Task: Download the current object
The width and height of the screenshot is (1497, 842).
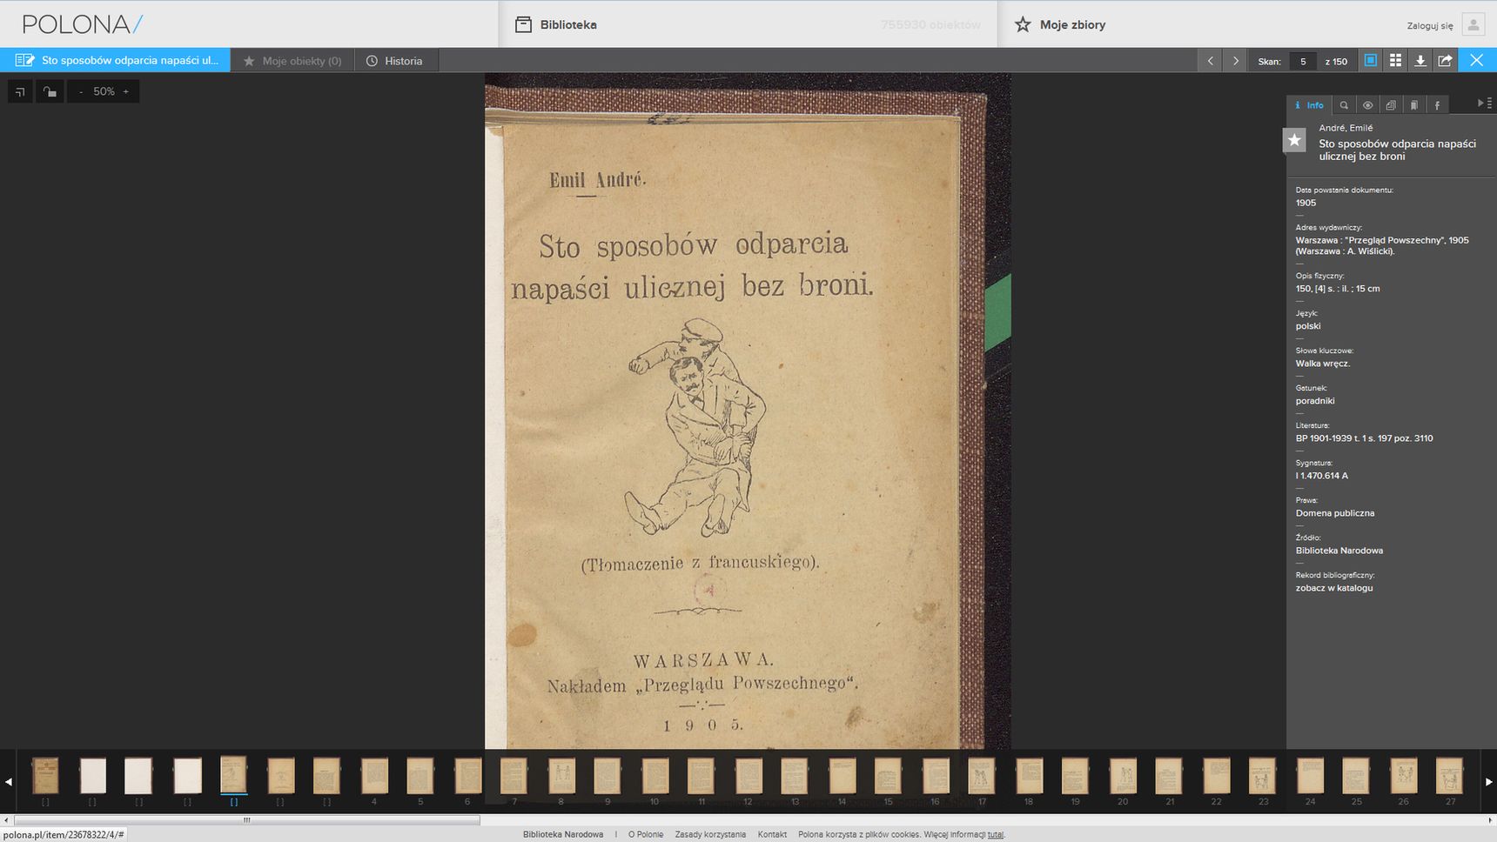Action: 1420,60
